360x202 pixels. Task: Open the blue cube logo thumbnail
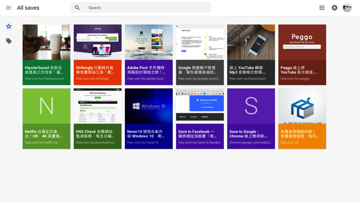point(302,106)
